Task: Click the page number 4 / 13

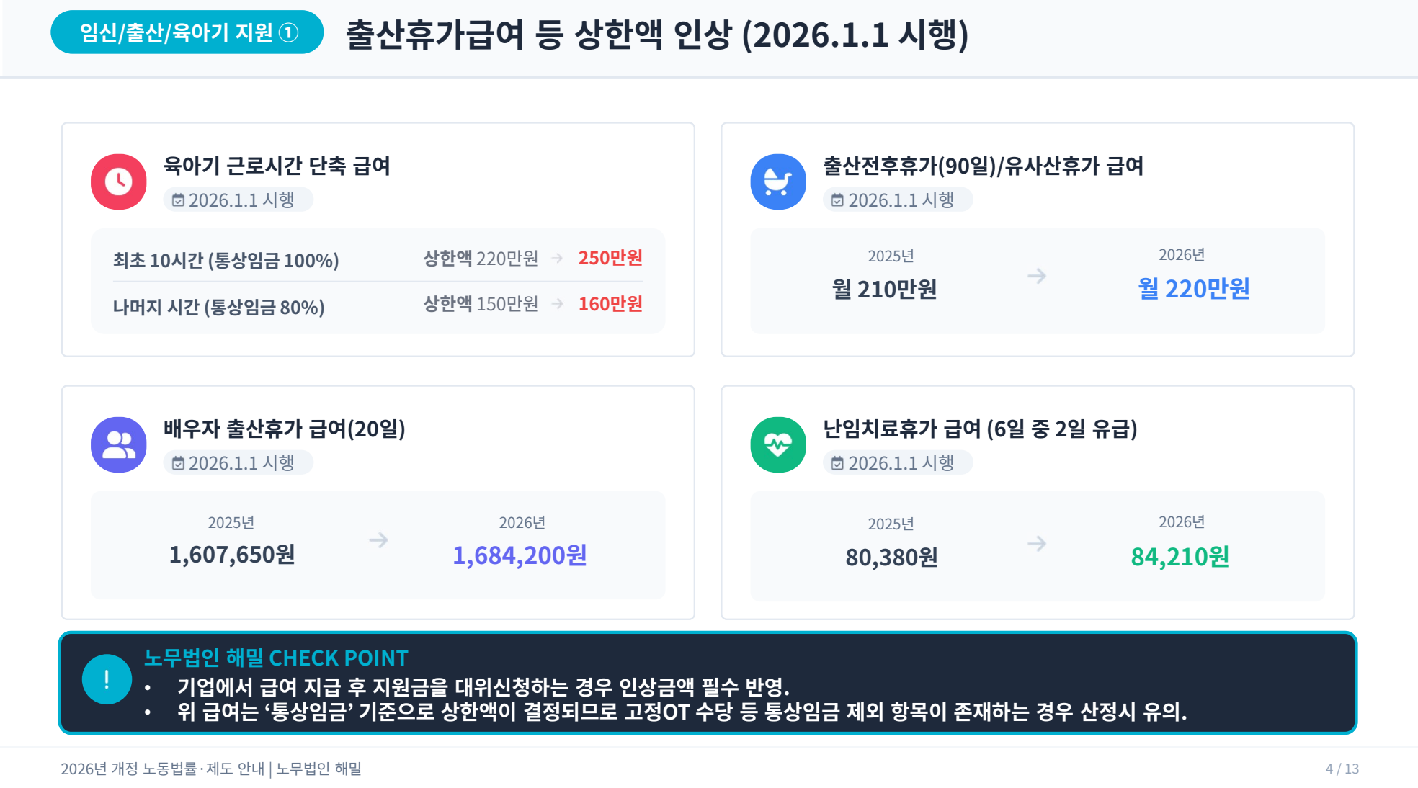Action: point(1342,769)
